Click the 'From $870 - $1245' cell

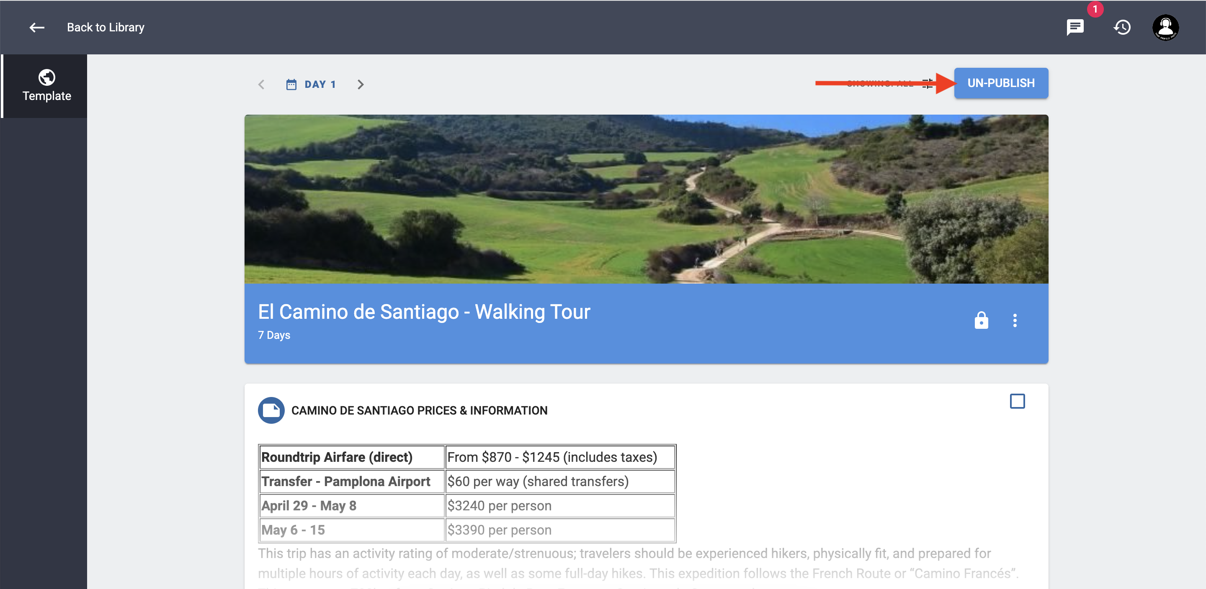click(560, 457)
